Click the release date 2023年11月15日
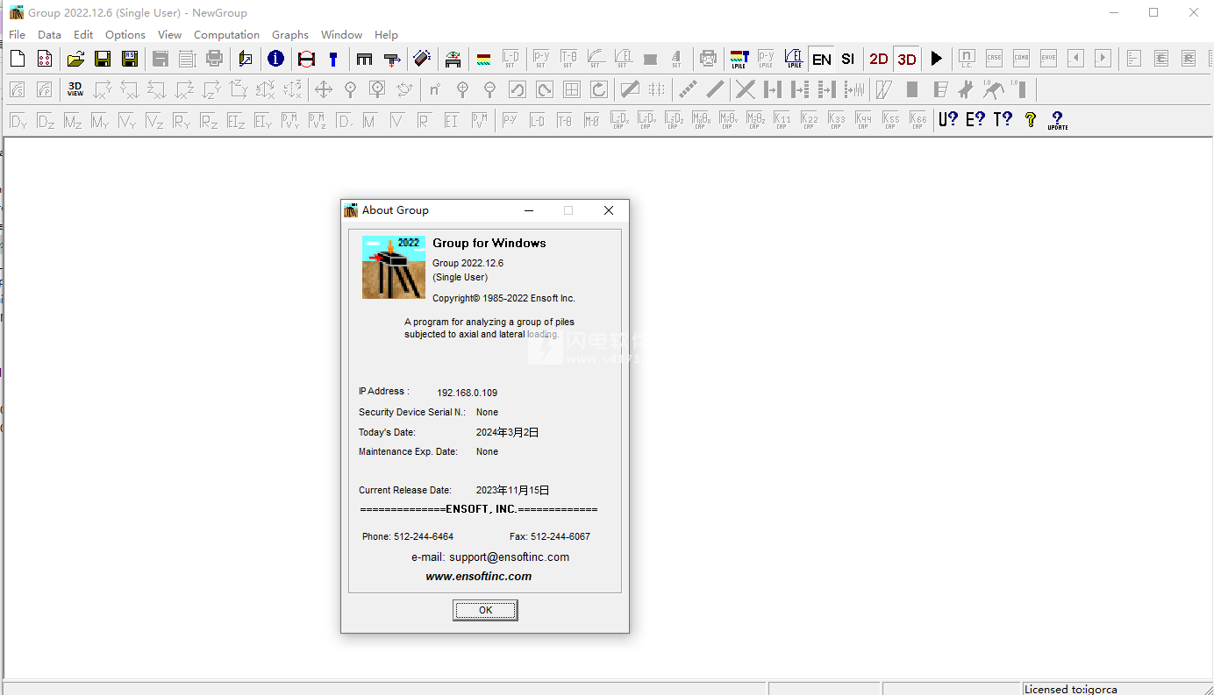Screen dimensions: 1214x695 (513, 490)
